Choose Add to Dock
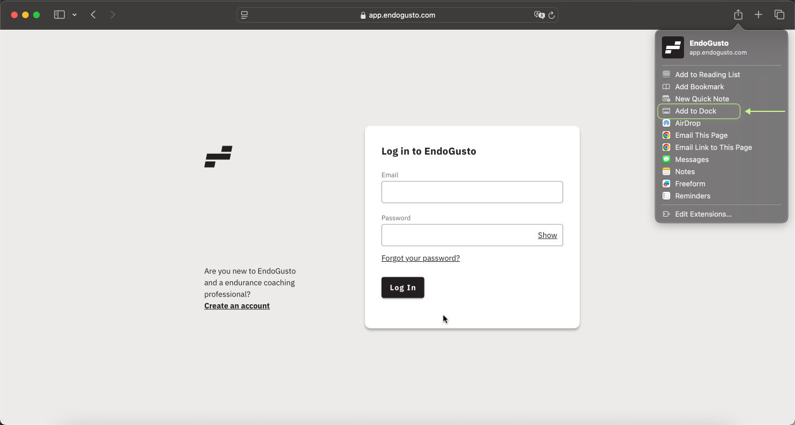The height and width of the screenshot is (425, 795). pyautogui.click(x=699, y=111)
